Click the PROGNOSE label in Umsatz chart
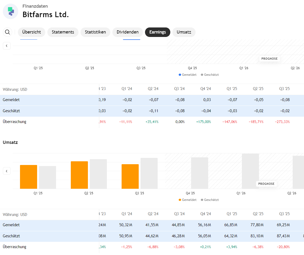The image size is (304, 255). pos(266,184)
